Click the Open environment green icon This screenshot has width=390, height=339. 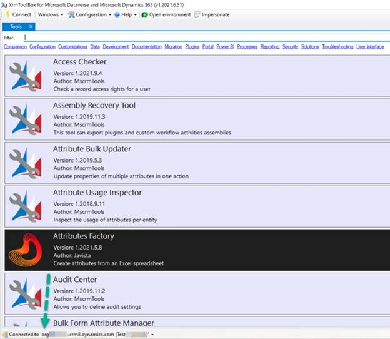[144, 15]
